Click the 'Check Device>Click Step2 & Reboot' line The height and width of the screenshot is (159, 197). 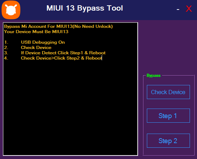coord(61,58)
